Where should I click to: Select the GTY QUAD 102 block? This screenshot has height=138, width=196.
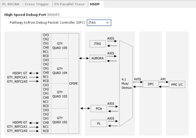tap(60, 120)
